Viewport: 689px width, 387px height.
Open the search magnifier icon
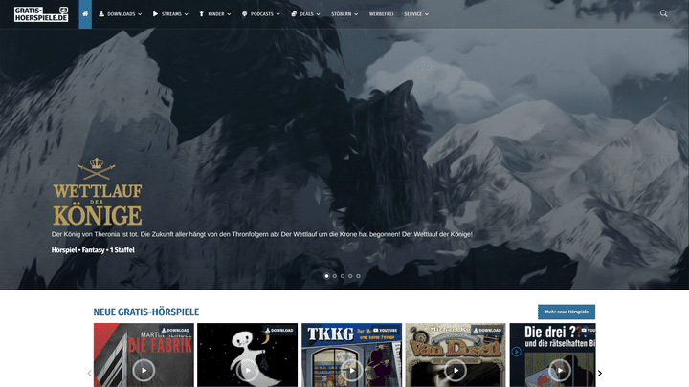tap(664, 14)
